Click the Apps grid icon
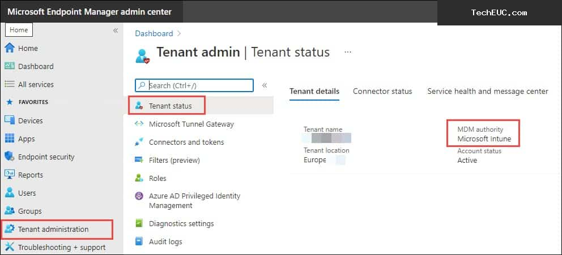This screenshot has height=255, width=562. click(10, 139)
